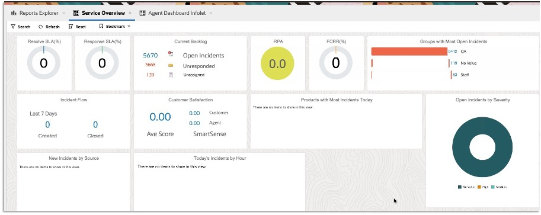Click the 63 value next to Staff
This screenshot has height=215, width=541.
click(x=454, y=75)
